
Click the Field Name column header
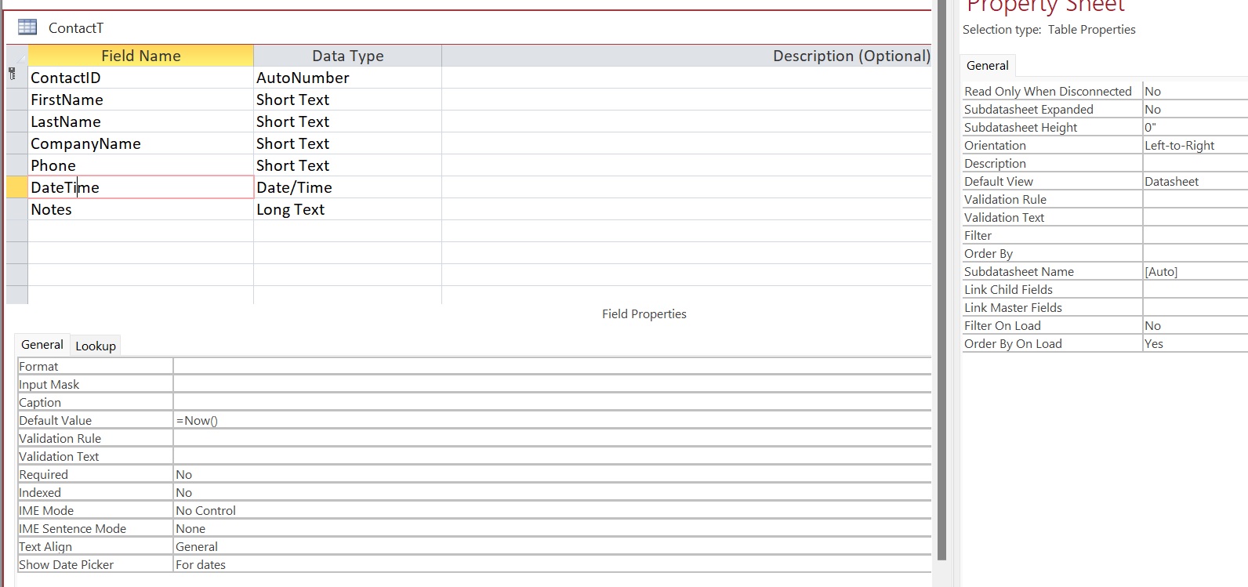[x=141, y=56]
